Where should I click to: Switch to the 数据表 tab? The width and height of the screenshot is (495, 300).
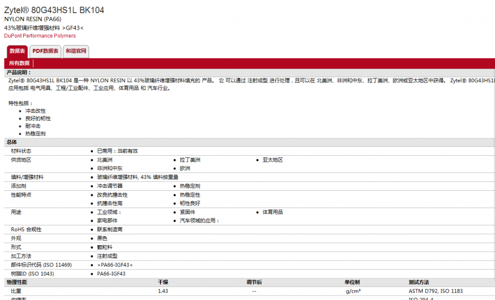[x=17, y=51]
